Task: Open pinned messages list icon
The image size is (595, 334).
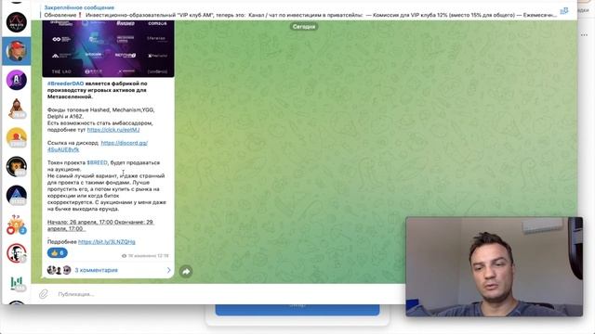Action: click(x=564, y=11)
